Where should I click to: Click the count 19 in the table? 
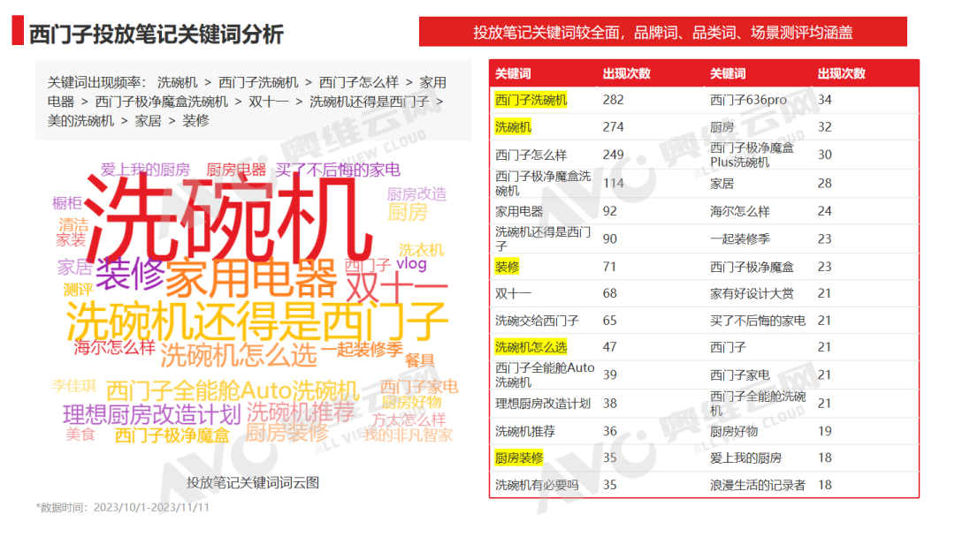pyautogui.click(x=825, y=431)
